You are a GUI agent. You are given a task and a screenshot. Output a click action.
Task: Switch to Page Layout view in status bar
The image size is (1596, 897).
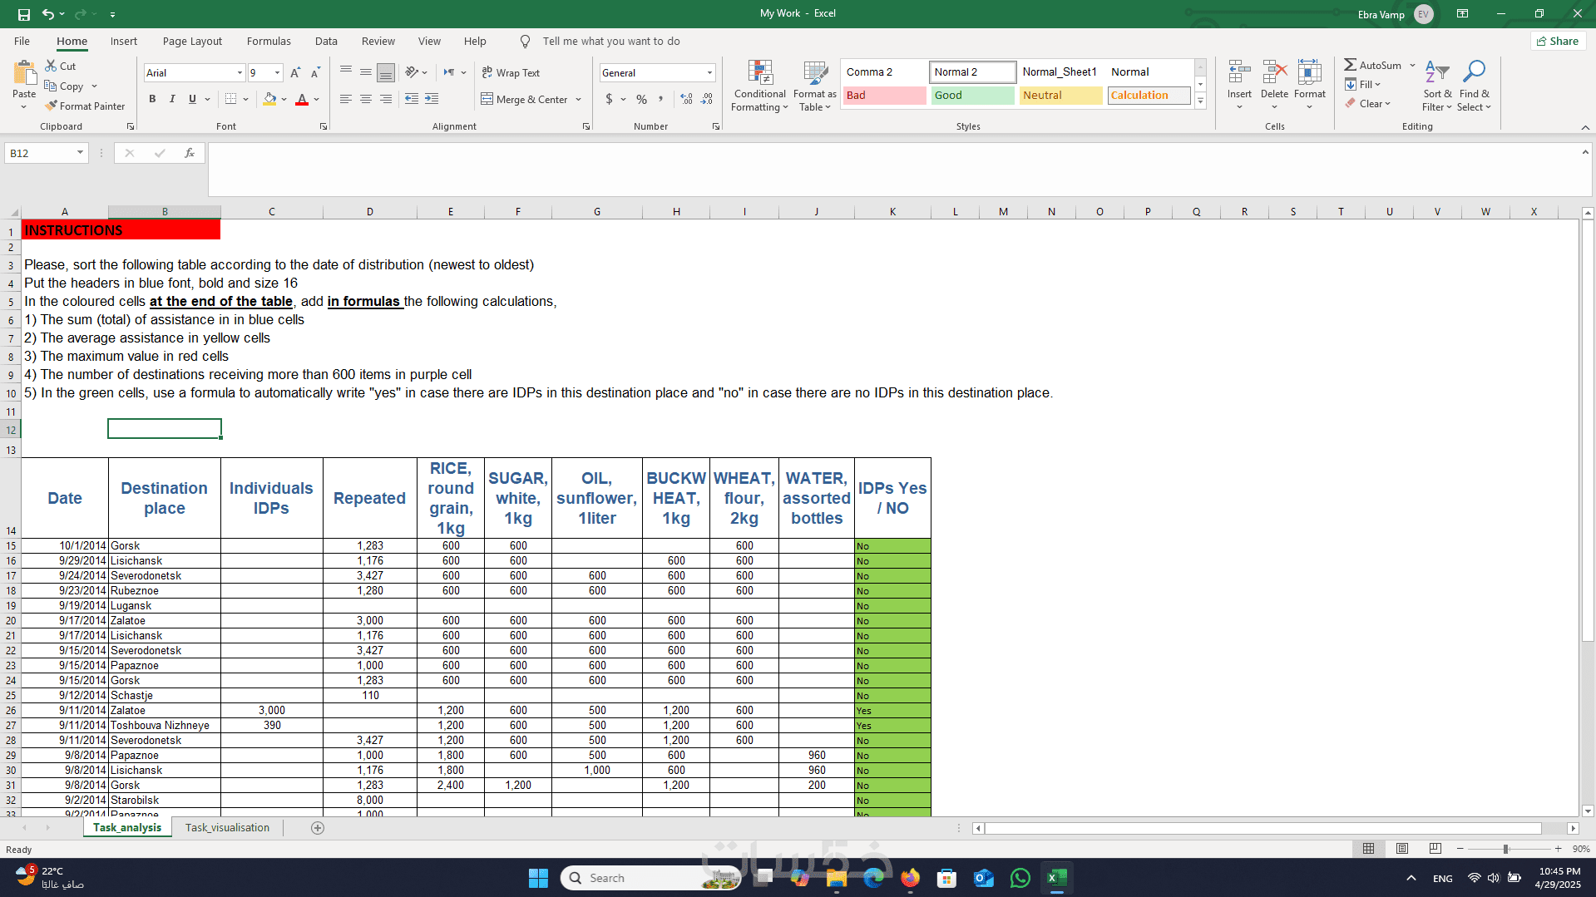click(x=1402, y=849)
